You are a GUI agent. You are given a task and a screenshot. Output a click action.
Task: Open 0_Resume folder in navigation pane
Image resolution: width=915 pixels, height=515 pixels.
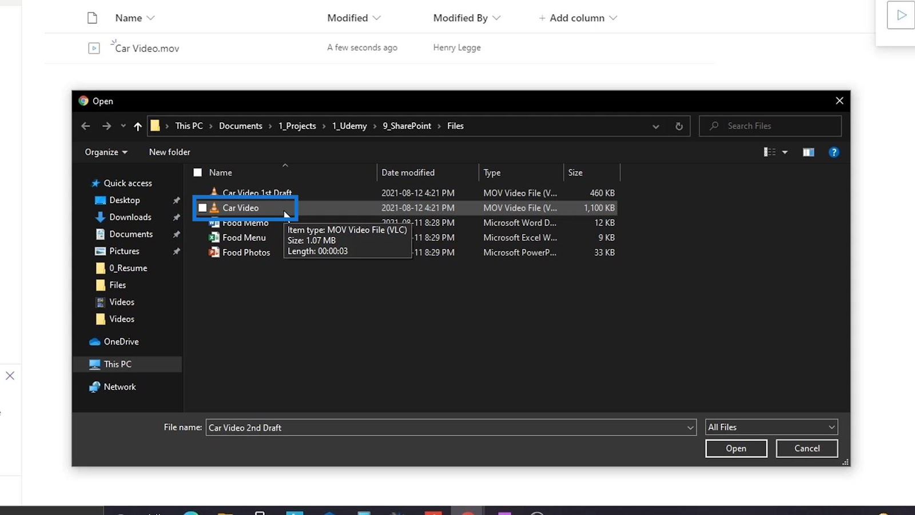point(128,268)
